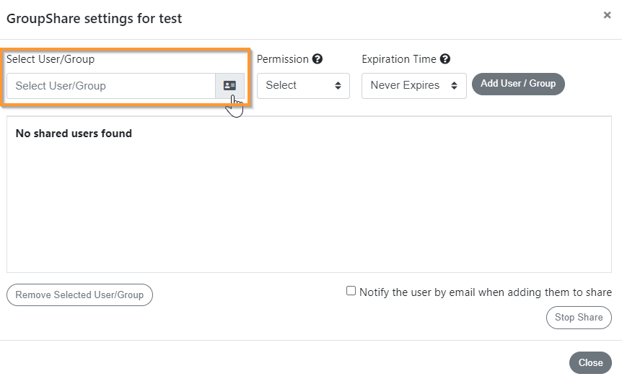
Task: Click the Expiration Time label text
Action: [x=399, y=59]
